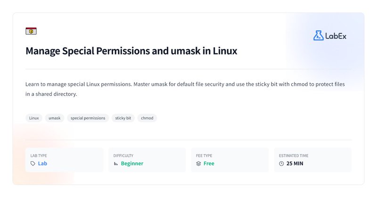Select the umask tag
Viewport: 377px width, 197px height.
[55, 118]
